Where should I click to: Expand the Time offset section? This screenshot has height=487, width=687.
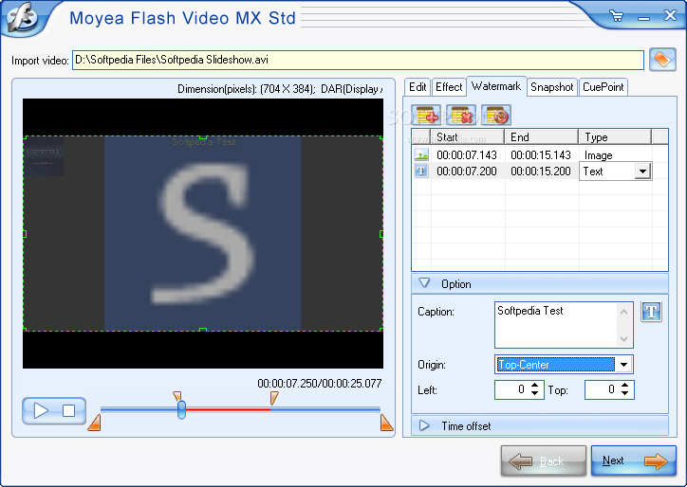424,425
